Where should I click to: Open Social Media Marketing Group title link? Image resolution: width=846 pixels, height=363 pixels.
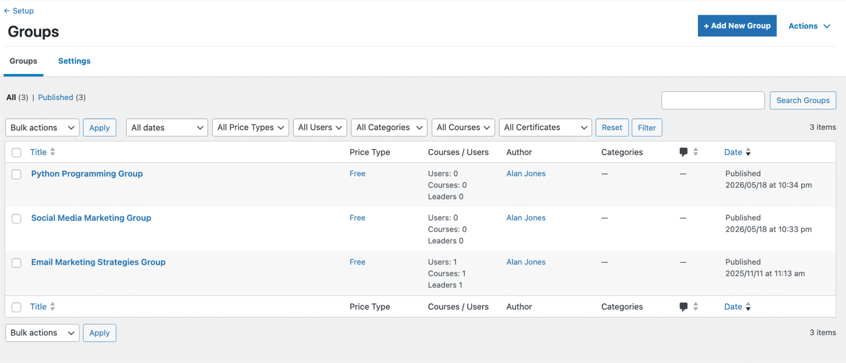pos(91,218)
